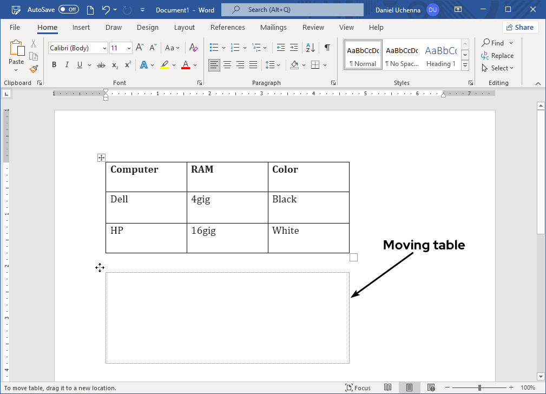
Task: Click the Increase Indent icon
Action: [294, 48]
